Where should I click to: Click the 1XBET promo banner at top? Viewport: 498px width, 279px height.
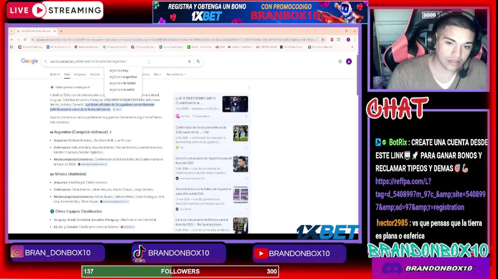(260, 12)
